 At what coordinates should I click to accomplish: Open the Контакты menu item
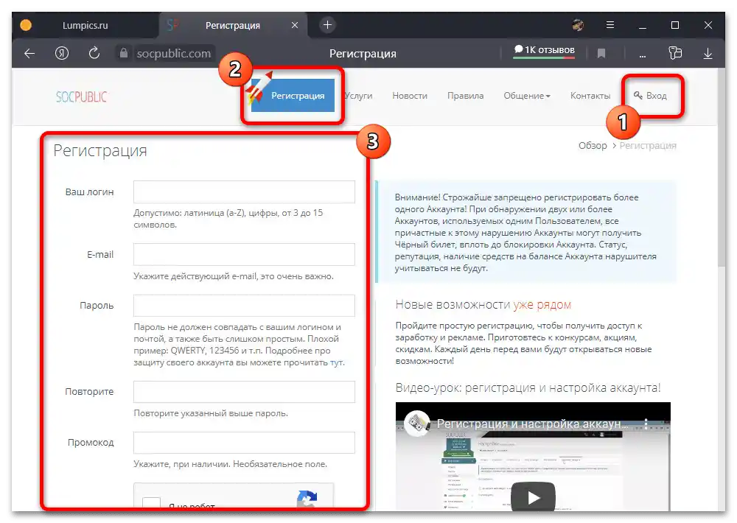point(590,96)
